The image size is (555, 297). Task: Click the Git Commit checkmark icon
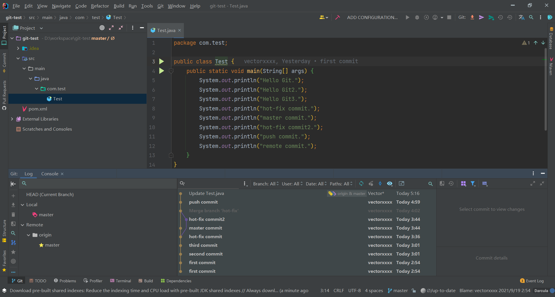(482, 17)
